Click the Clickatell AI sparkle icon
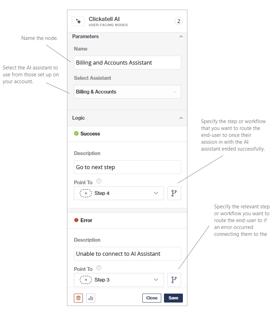 (x=78, y=21)
